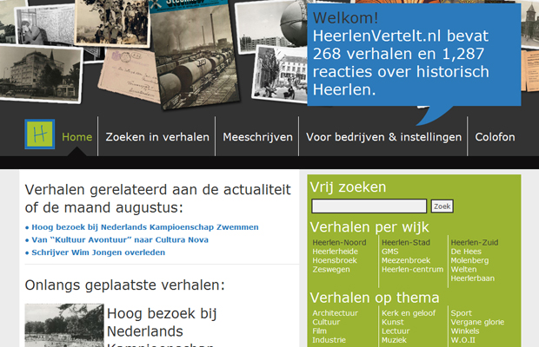Viewport: 539px width, 347px height.
Task: Select Molenberg district
Action: click(x=469, y=260)
